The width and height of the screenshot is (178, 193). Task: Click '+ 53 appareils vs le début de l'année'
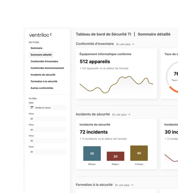coord(104,68)
